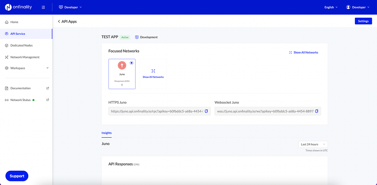Click the Settings button
The height and width of the screenshot is (185, 377).
(363, 21)
